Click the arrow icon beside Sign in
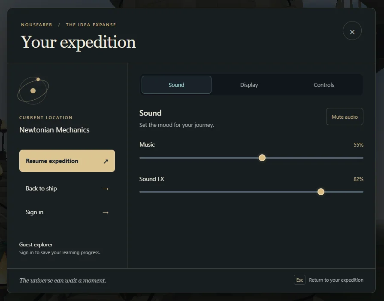The image size is (384, 301). click(106, 212)
